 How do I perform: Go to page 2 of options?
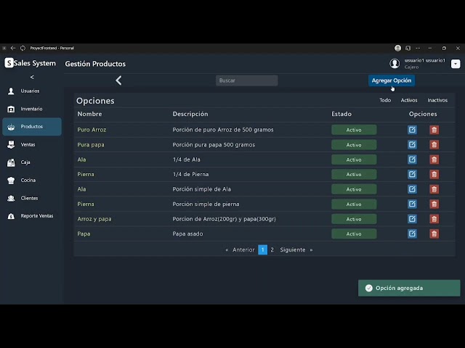pos(272,249)
